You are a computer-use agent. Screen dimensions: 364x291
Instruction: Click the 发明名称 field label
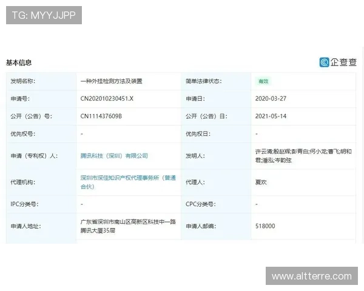pos(22,81)
